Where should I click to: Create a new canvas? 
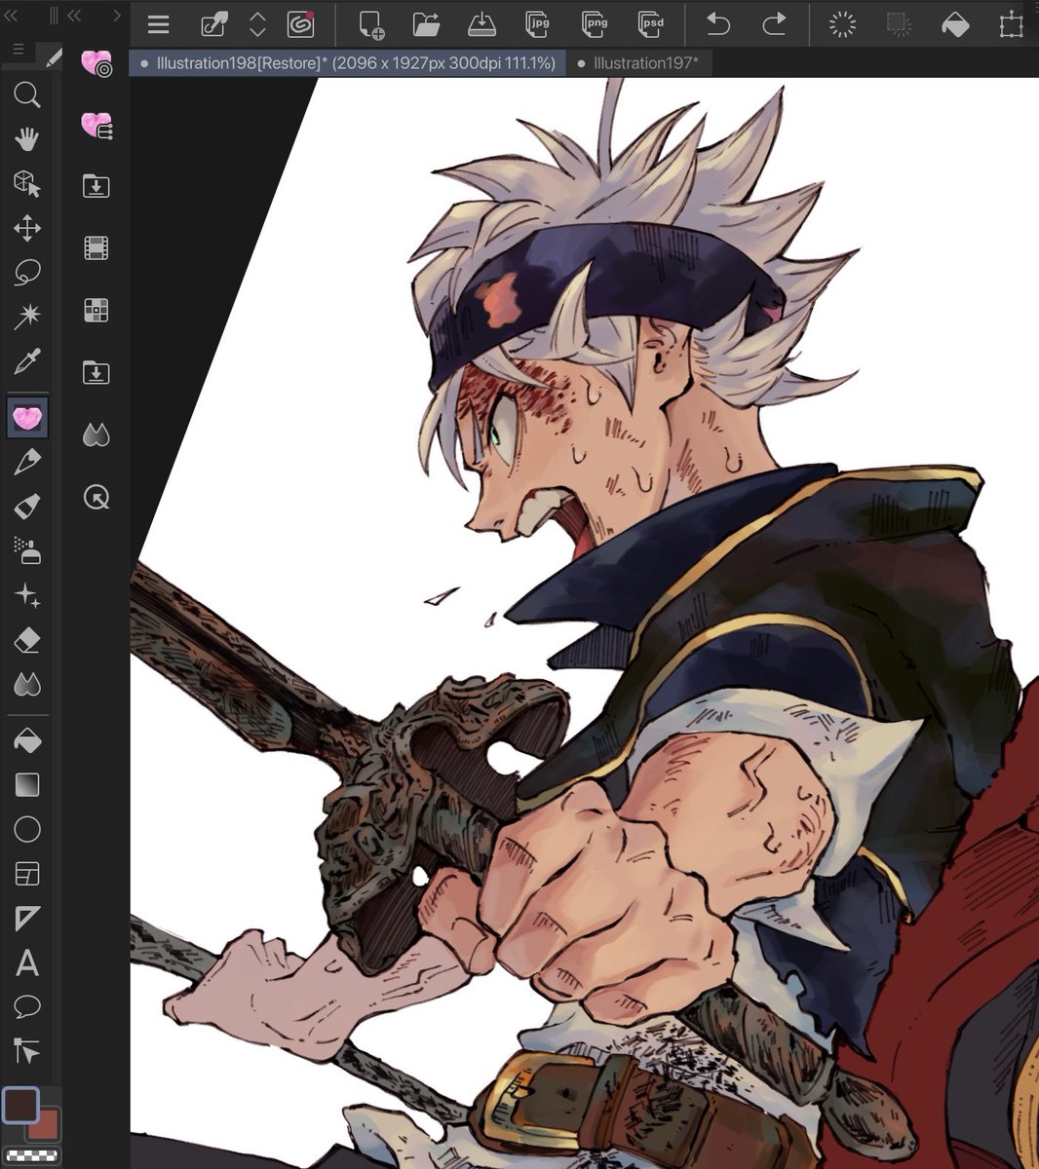point(370,25)
